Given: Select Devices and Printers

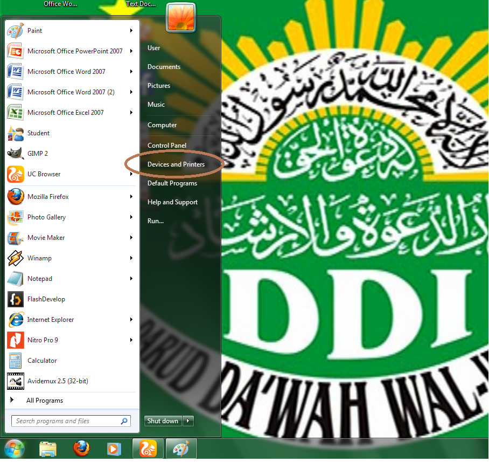Looking at the screenshot, I should tap(176, 164).
